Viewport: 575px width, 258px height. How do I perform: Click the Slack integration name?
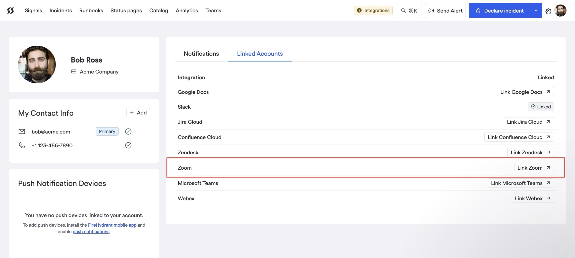[x=184, y=107]
